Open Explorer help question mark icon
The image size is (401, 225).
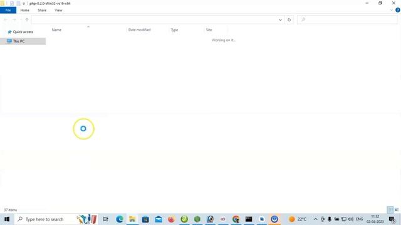(398, 10)
